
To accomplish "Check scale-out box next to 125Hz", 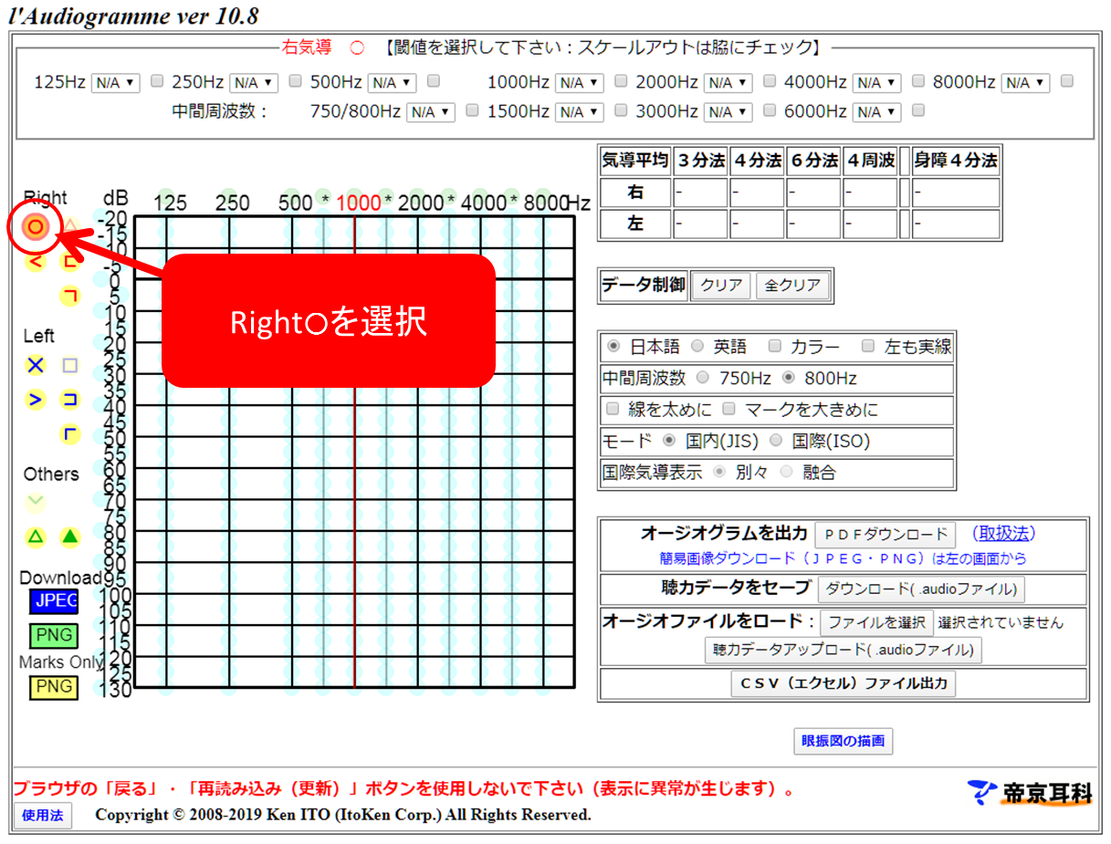I will coord(157,81).
